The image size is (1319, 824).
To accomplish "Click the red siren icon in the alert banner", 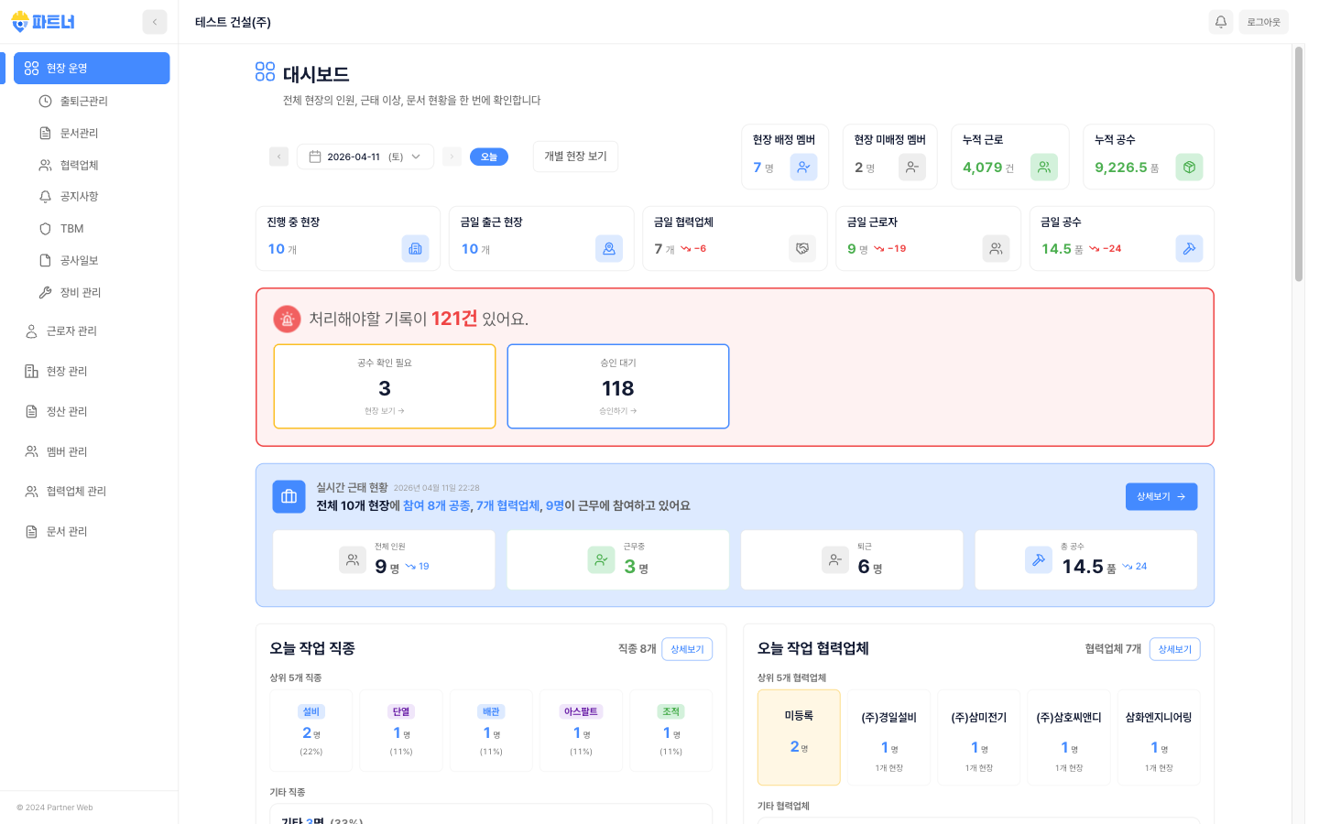I will 287,319.
